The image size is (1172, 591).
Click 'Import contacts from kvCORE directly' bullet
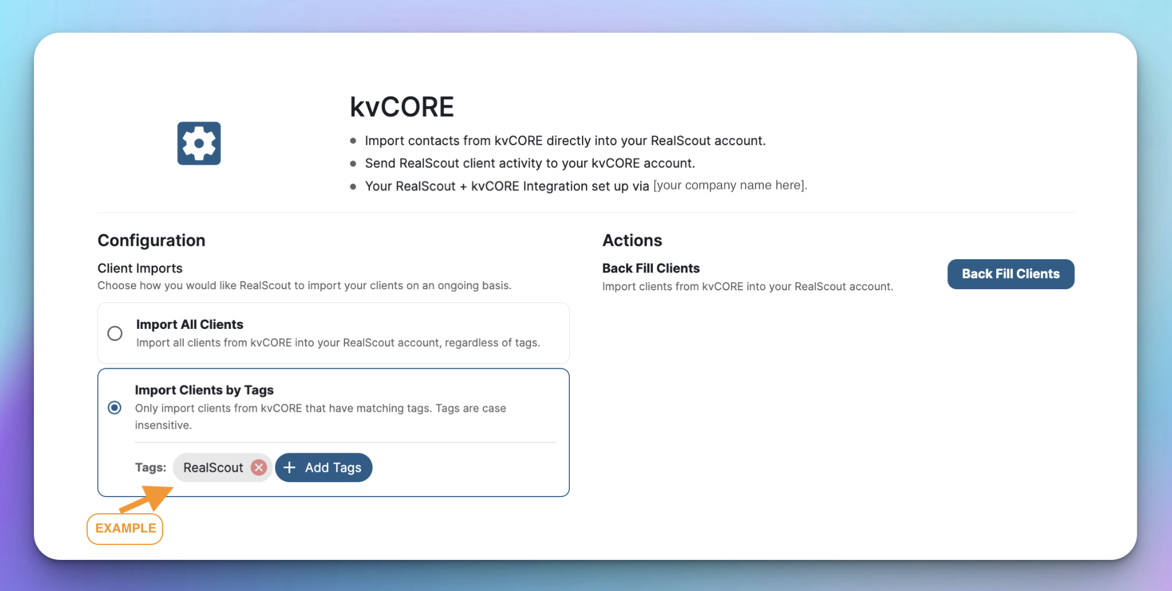point(565,141)
